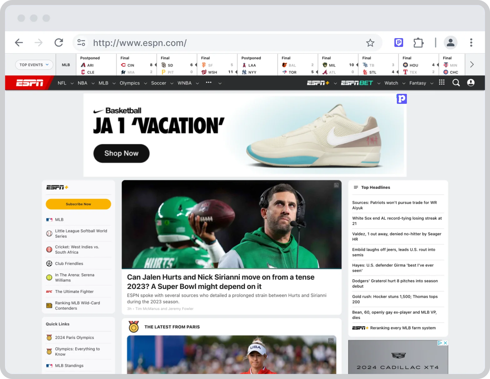
Task: Open the more sports ellipsis menu
Action: click(209, 83)
